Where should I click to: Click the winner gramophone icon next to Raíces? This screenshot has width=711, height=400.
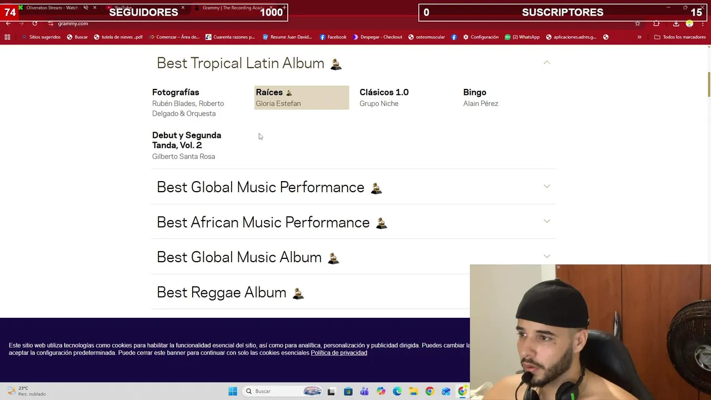coord(289,93)
